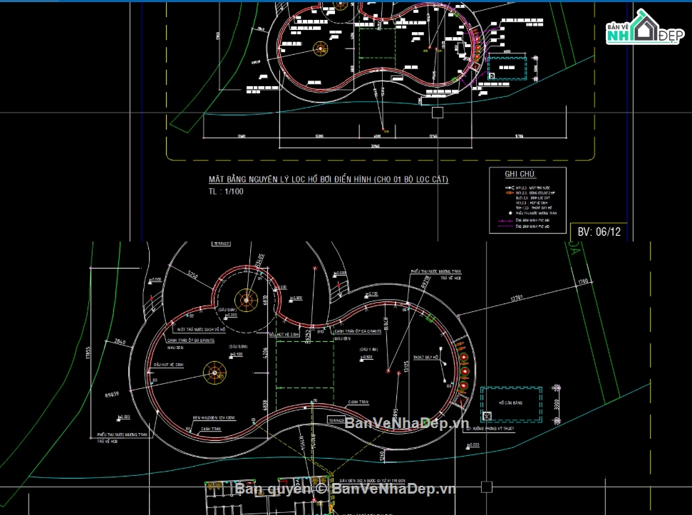Click the Bản Vẽ Nhà Đẹp logo

tap(641, 28)
